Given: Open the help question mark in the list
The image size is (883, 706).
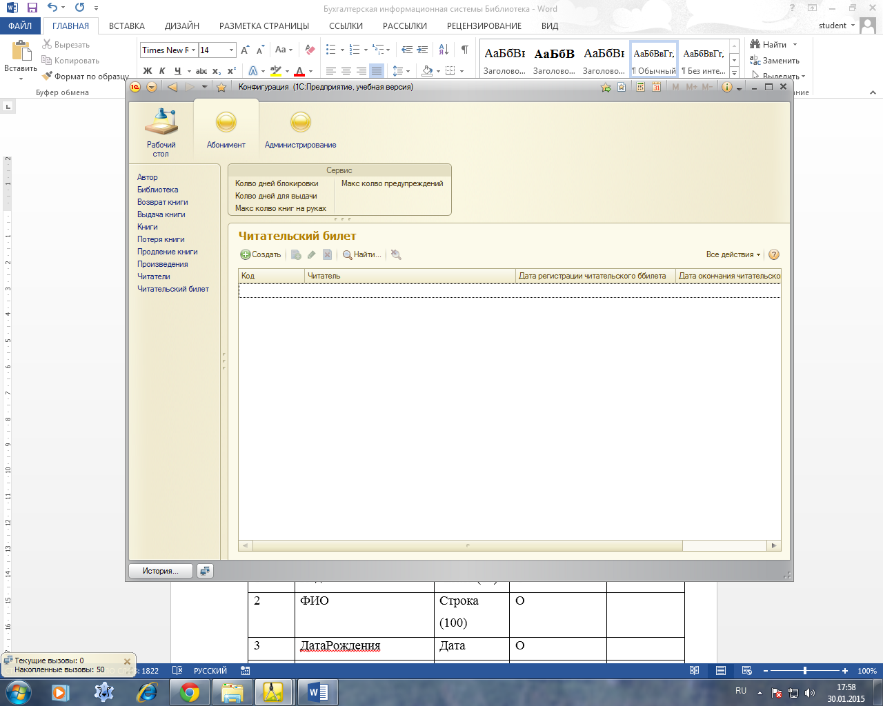Looking at the screenshot, I should coord(774,254).
